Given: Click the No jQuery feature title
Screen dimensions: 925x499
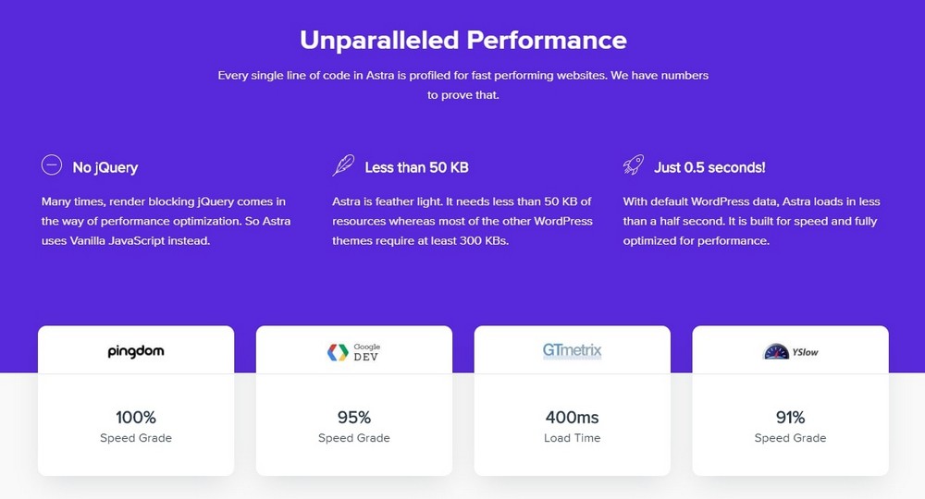Looking at the screenshot, I should pos(105,167).
